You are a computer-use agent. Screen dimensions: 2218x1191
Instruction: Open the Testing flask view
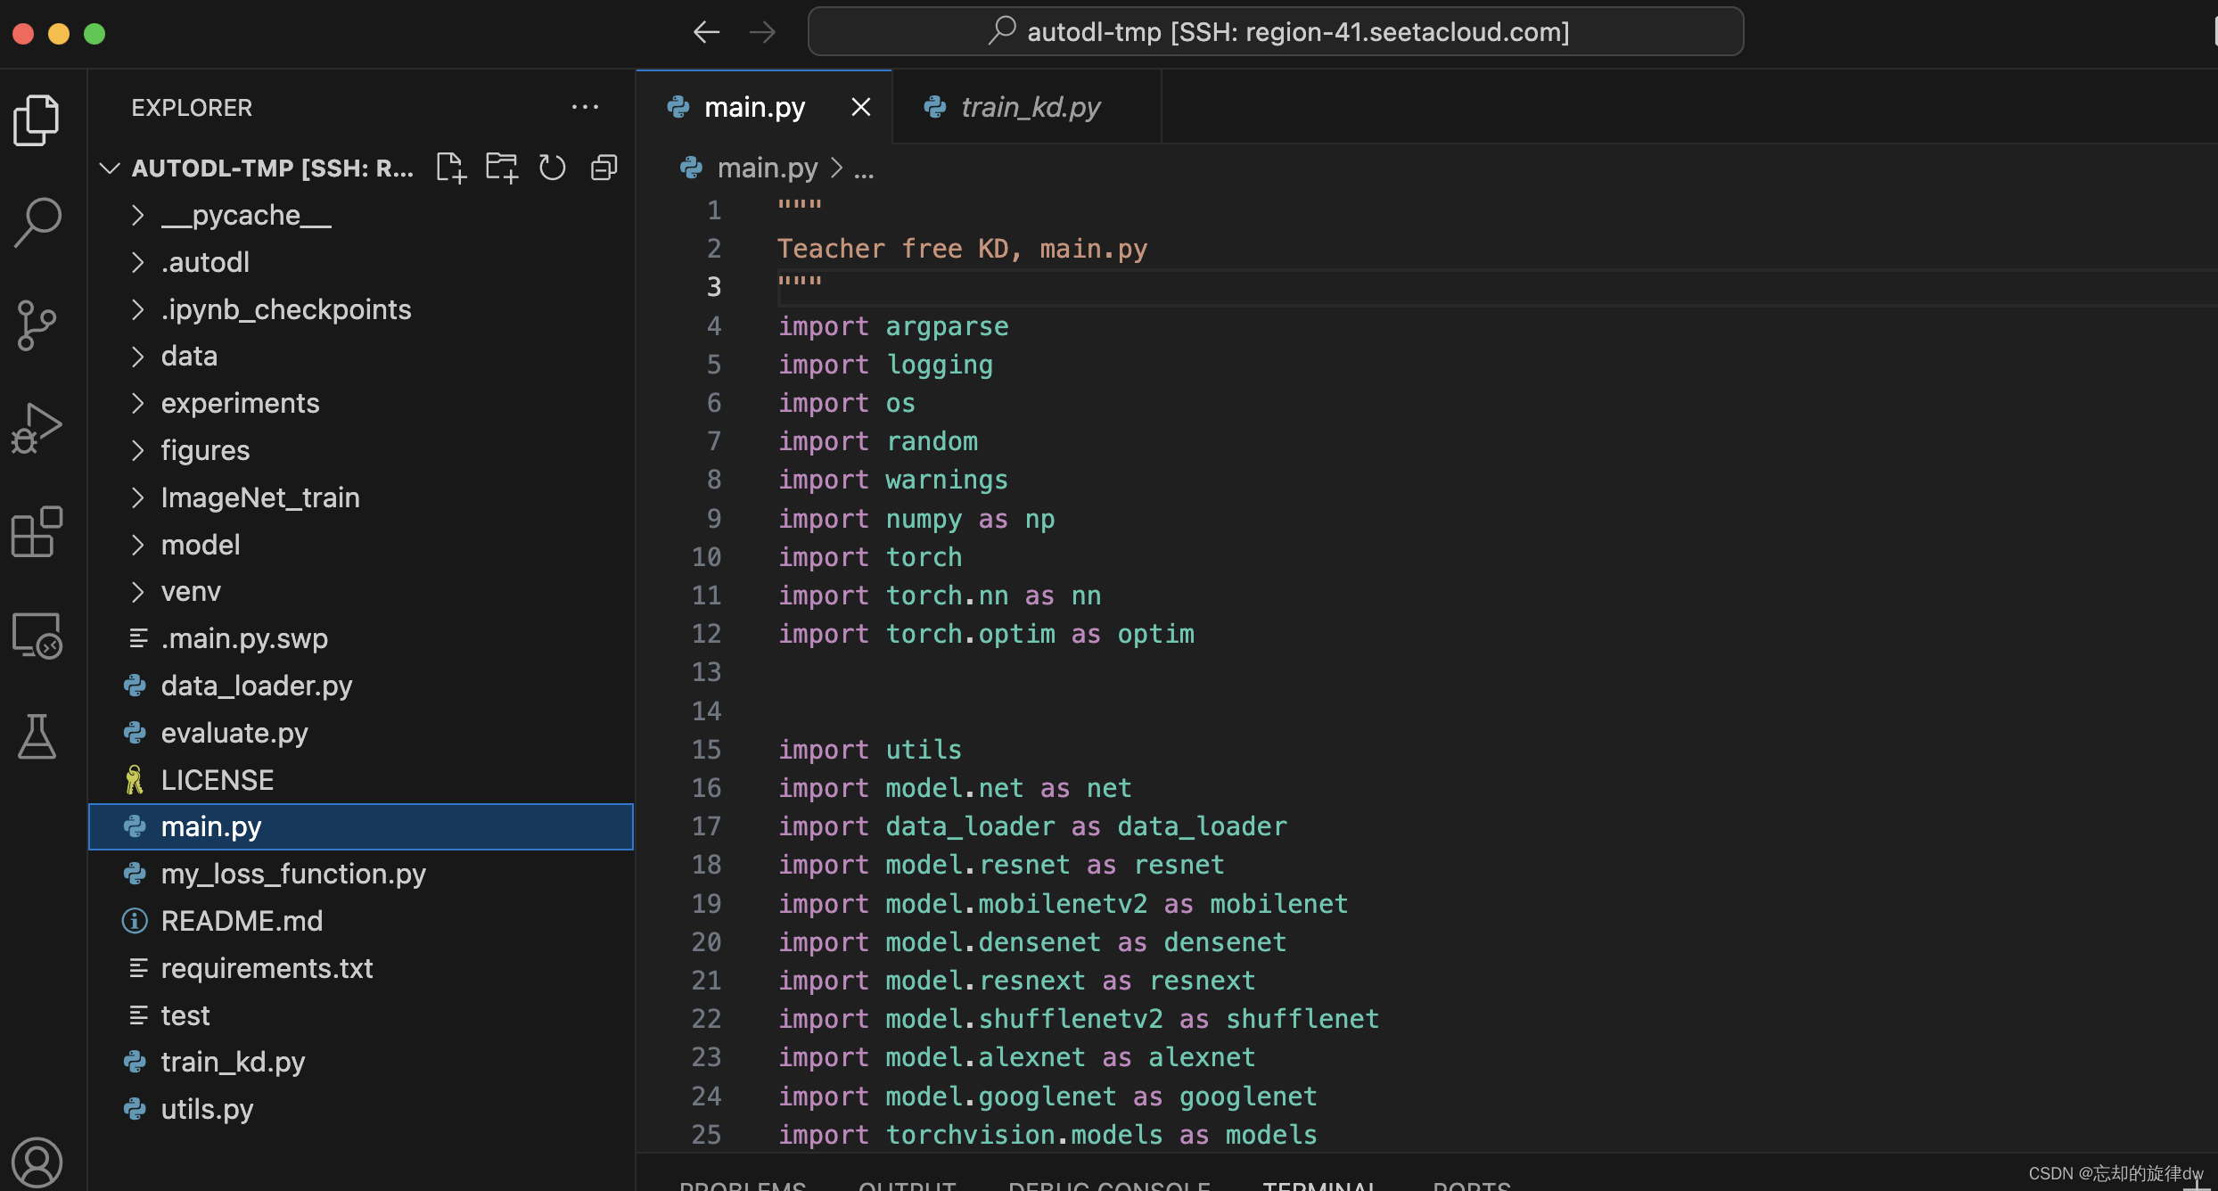[x=37, y=736]
